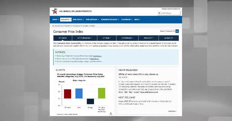Click the NEWS RELEASES heading

pos(128,70)
